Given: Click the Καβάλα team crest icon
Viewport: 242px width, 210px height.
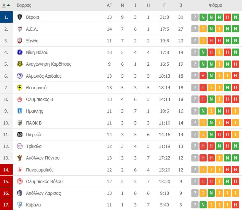Looking at the screenshot, I should 19,204.
